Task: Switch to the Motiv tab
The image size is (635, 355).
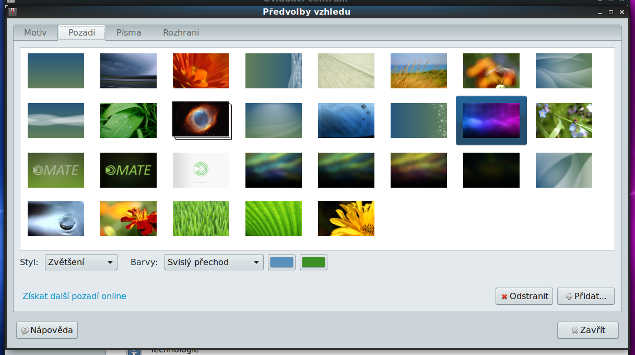Action: click(x=36, y=32)
